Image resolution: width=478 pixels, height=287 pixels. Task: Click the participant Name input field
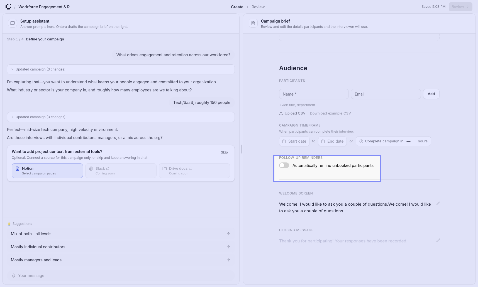coord(314,94)
